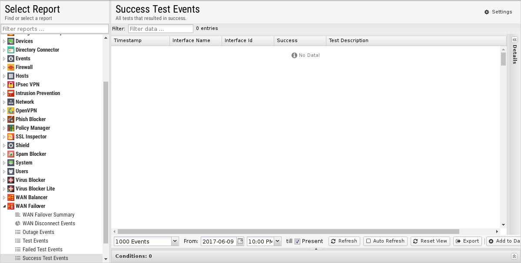Screen dimensions: 521x263
Task: Focus the Filter data input field
Action: (x=160, y=29)
